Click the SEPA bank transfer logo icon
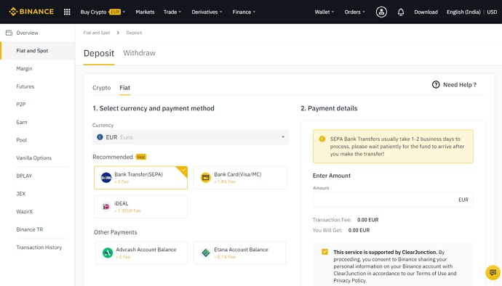 tap(106, 177)
